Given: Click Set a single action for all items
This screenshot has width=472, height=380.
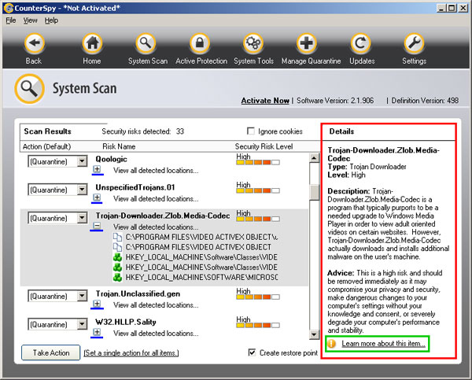Looking at the screenshot, I should 131,353.
